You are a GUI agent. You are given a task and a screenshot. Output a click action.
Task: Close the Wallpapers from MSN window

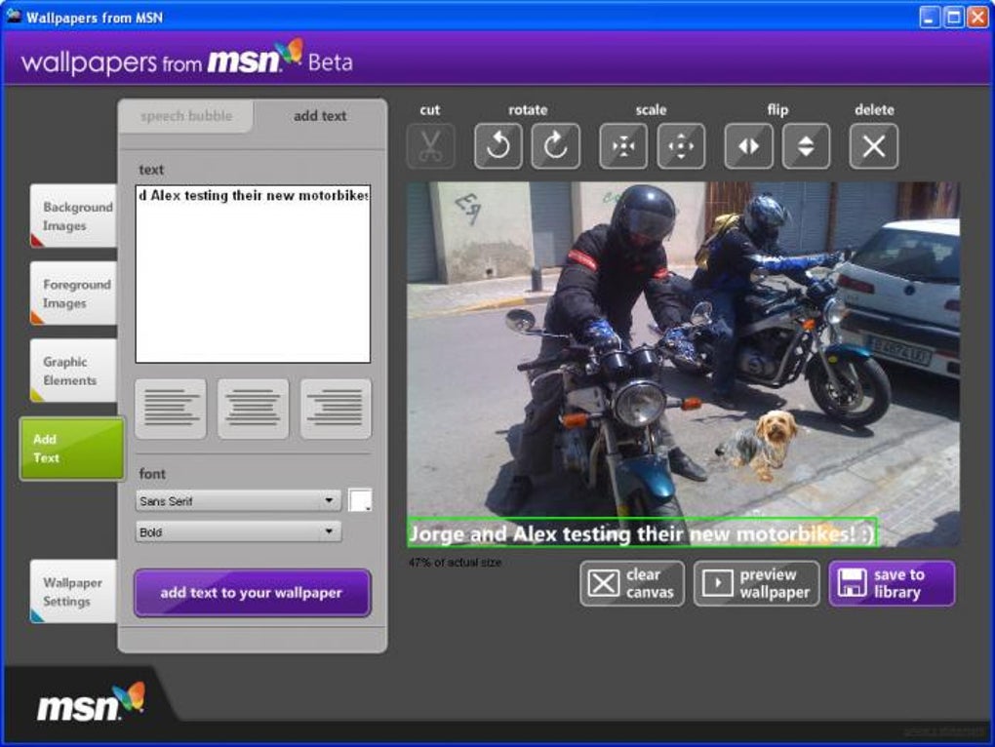click(977, 17)
